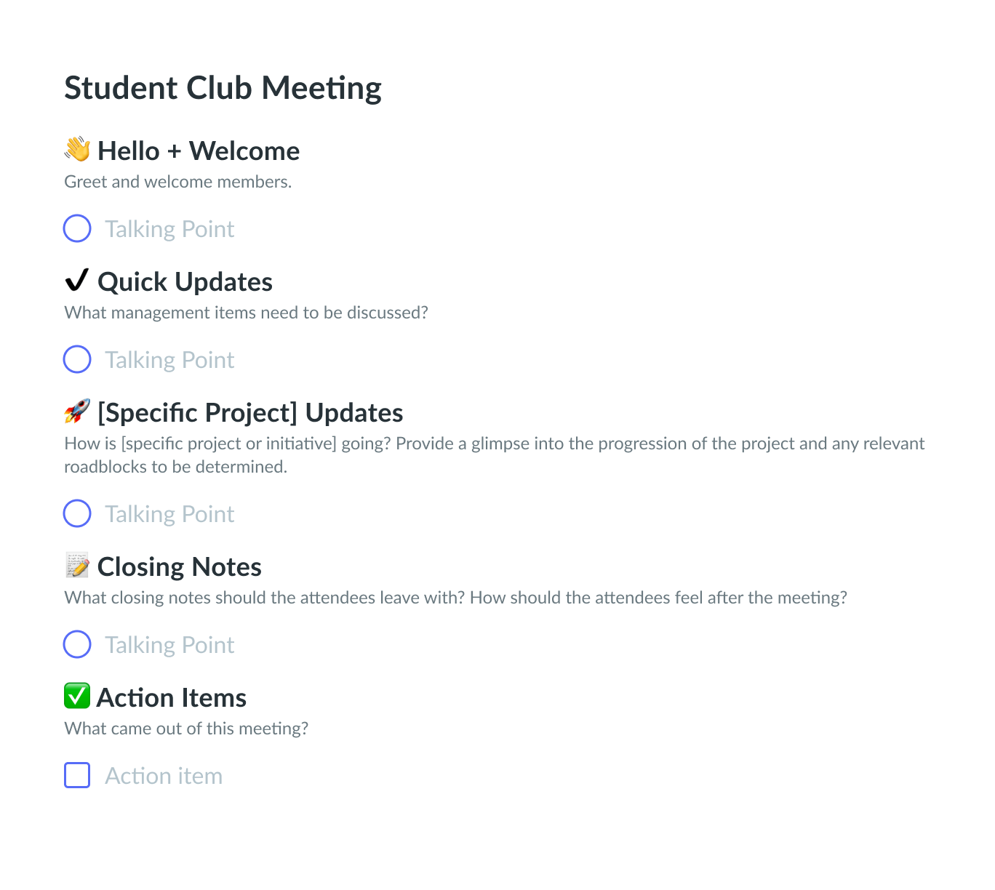The image size is (995, 890).
Task: Click the Talking Point placeholder under Hello + Welcome
Action: tap(169, 228)
